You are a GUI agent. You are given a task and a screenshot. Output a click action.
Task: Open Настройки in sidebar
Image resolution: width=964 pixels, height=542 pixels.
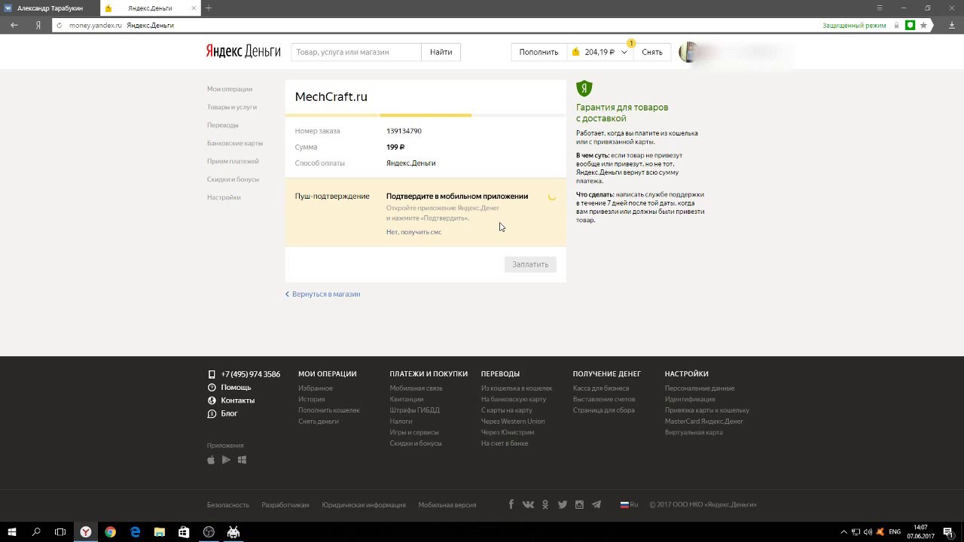[x=224, y=197]
